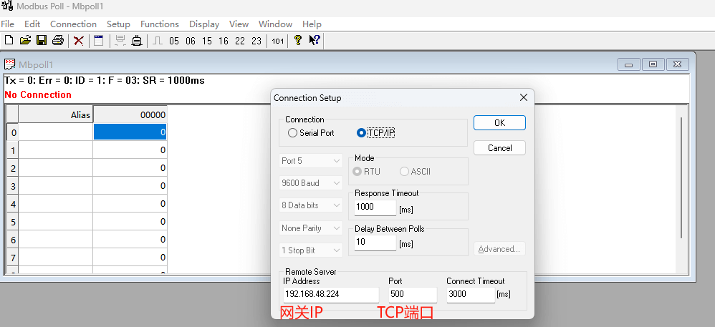Image resolution: width=715 pixels, height=327 pixels.
Task: Select the TCP/IP connection radio button
Action: tap(361, 133)
